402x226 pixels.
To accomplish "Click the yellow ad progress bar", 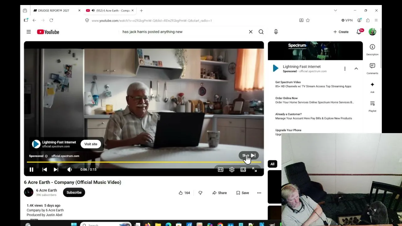I will 144,162.
